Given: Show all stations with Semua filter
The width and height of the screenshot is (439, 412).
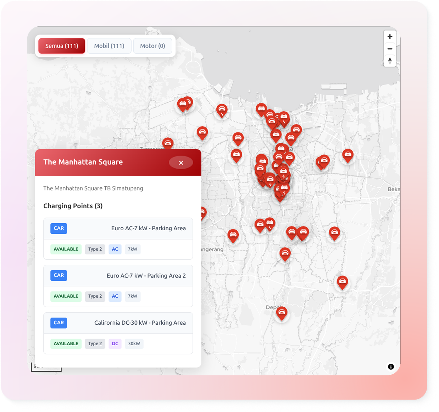Looking at the screenshot, I should [62, 46].
